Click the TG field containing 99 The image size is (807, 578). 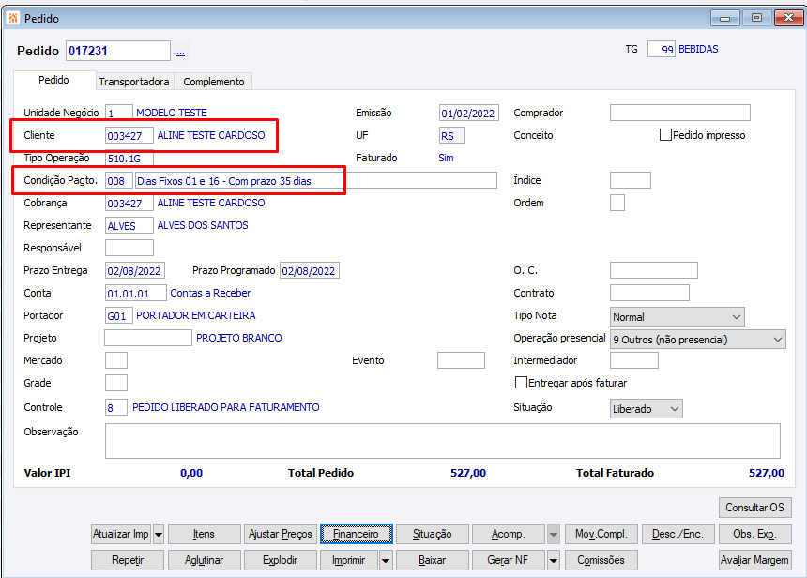[x=662, y=50]
